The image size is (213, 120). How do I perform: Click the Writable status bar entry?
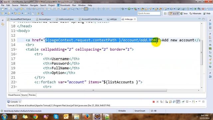pos(122,111)
